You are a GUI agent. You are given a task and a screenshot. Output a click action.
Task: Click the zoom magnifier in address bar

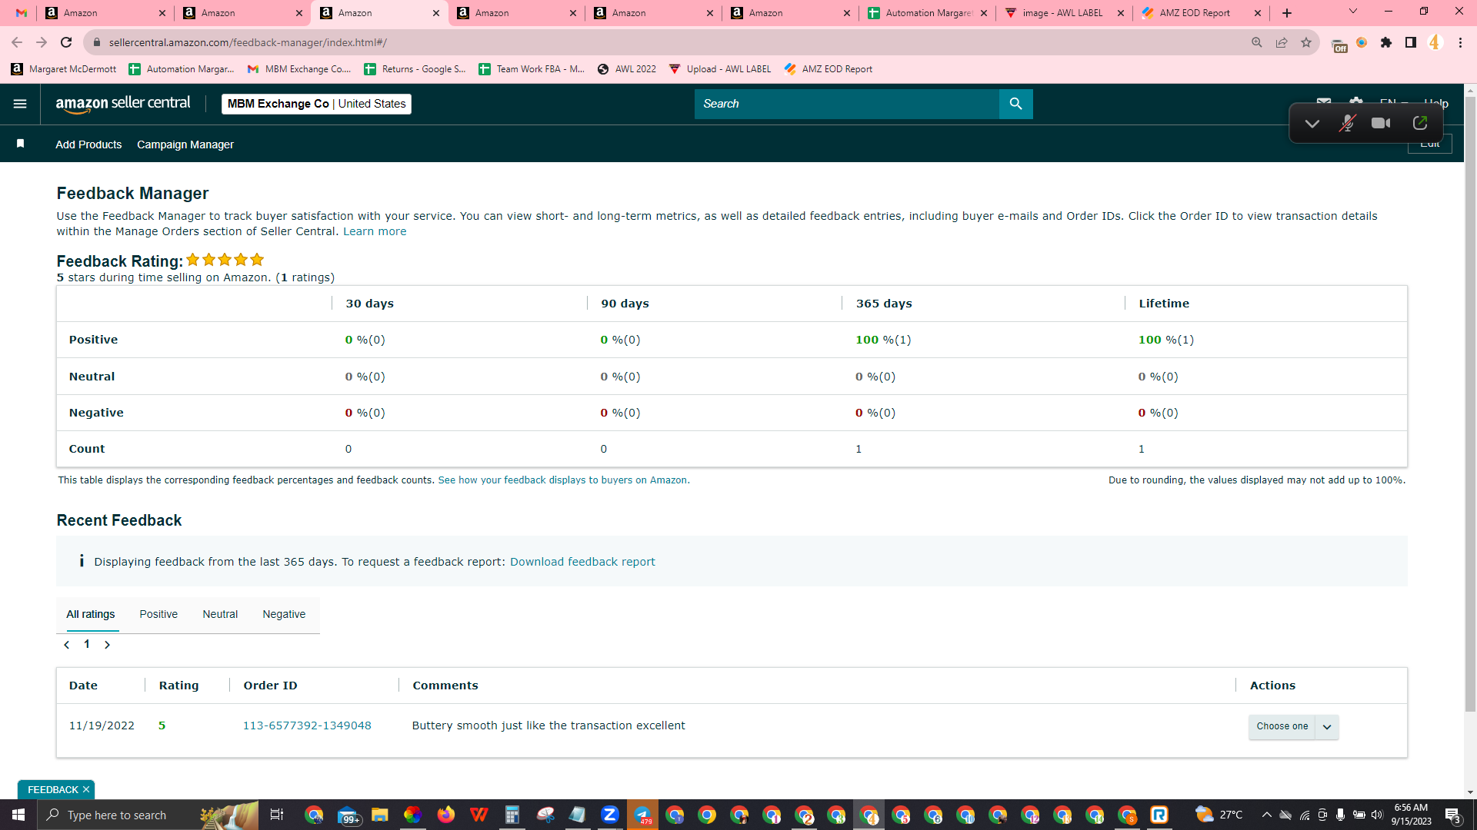[1257, 42]
